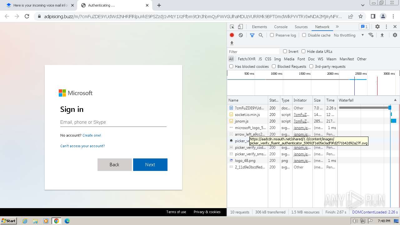Open a new browser tab
The width and height of the screenshot is (400, 225).
[x=159, y=5]
